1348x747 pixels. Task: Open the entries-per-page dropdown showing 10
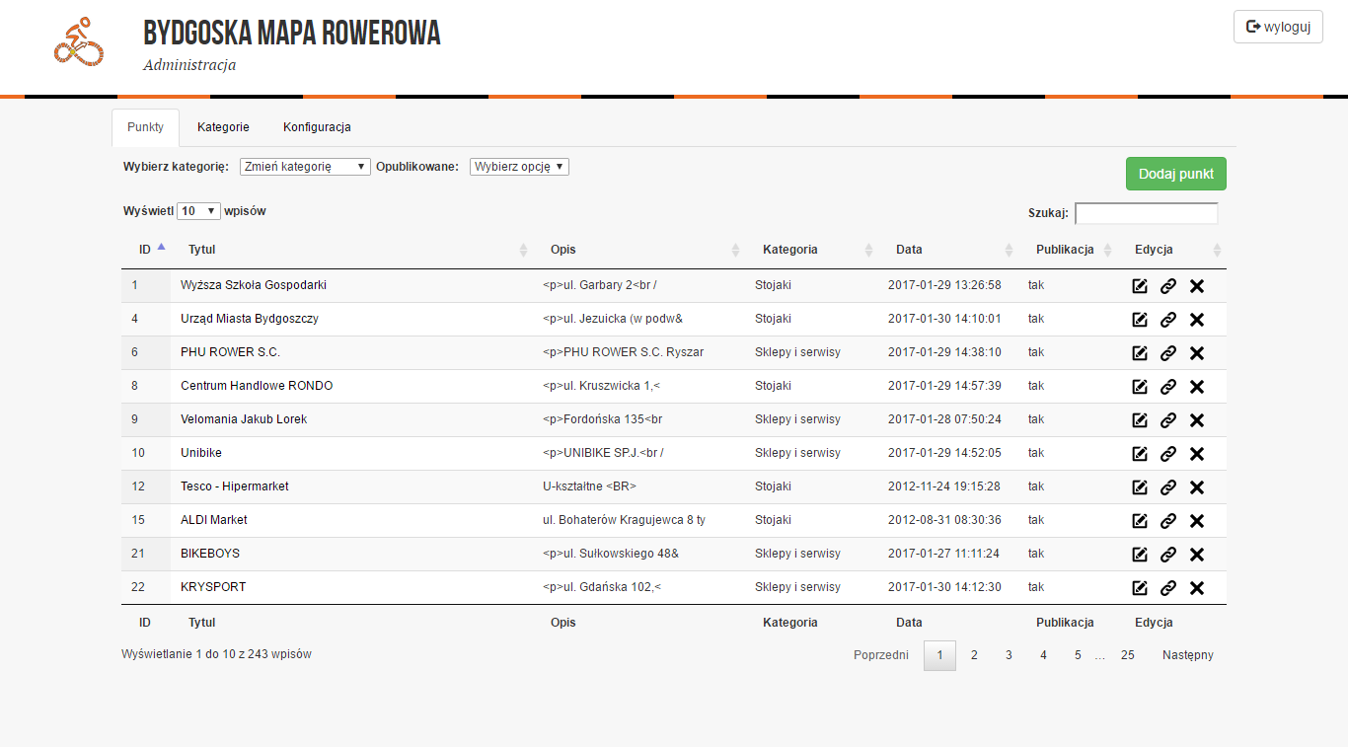coord(198,211)
